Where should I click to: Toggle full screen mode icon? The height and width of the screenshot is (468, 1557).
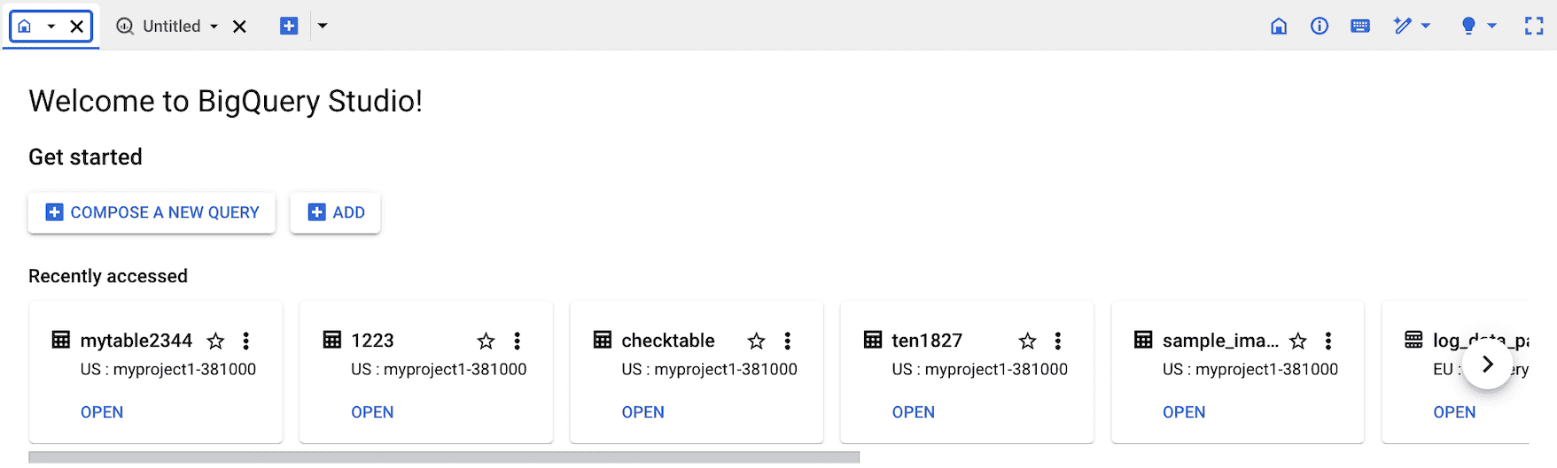pyautogui.click(x=1534, y=27)
